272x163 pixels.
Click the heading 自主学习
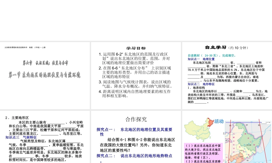216,48
